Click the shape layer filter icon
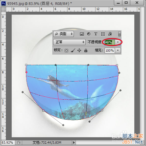This screenshot has width=146, height=146. pyautogui.click(x=103, y=34)
